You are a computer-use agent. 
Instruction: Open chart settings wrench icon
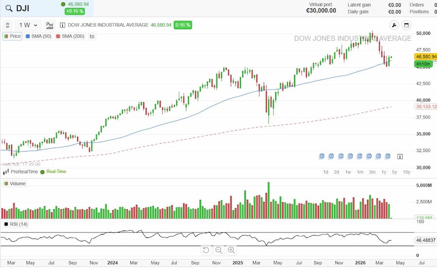pyautogui.click(x=394, y=25)
